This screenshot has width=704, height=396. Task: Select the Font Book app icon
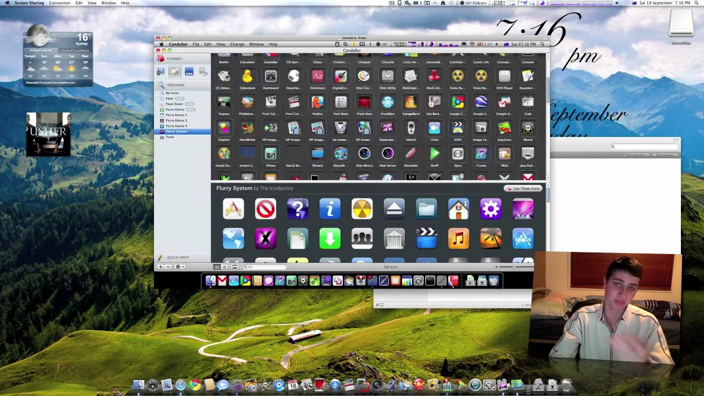tap(340, 102)
